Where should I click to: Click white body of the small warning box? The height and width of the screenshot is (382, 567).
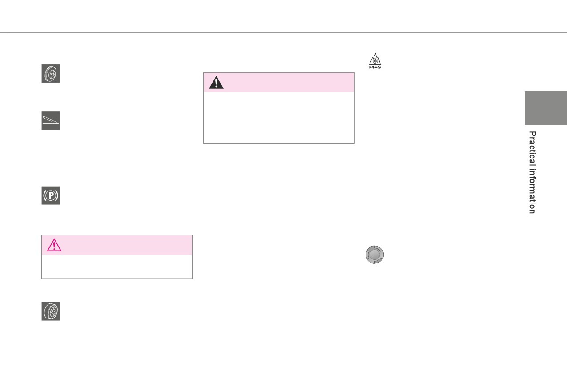[117, 267]
